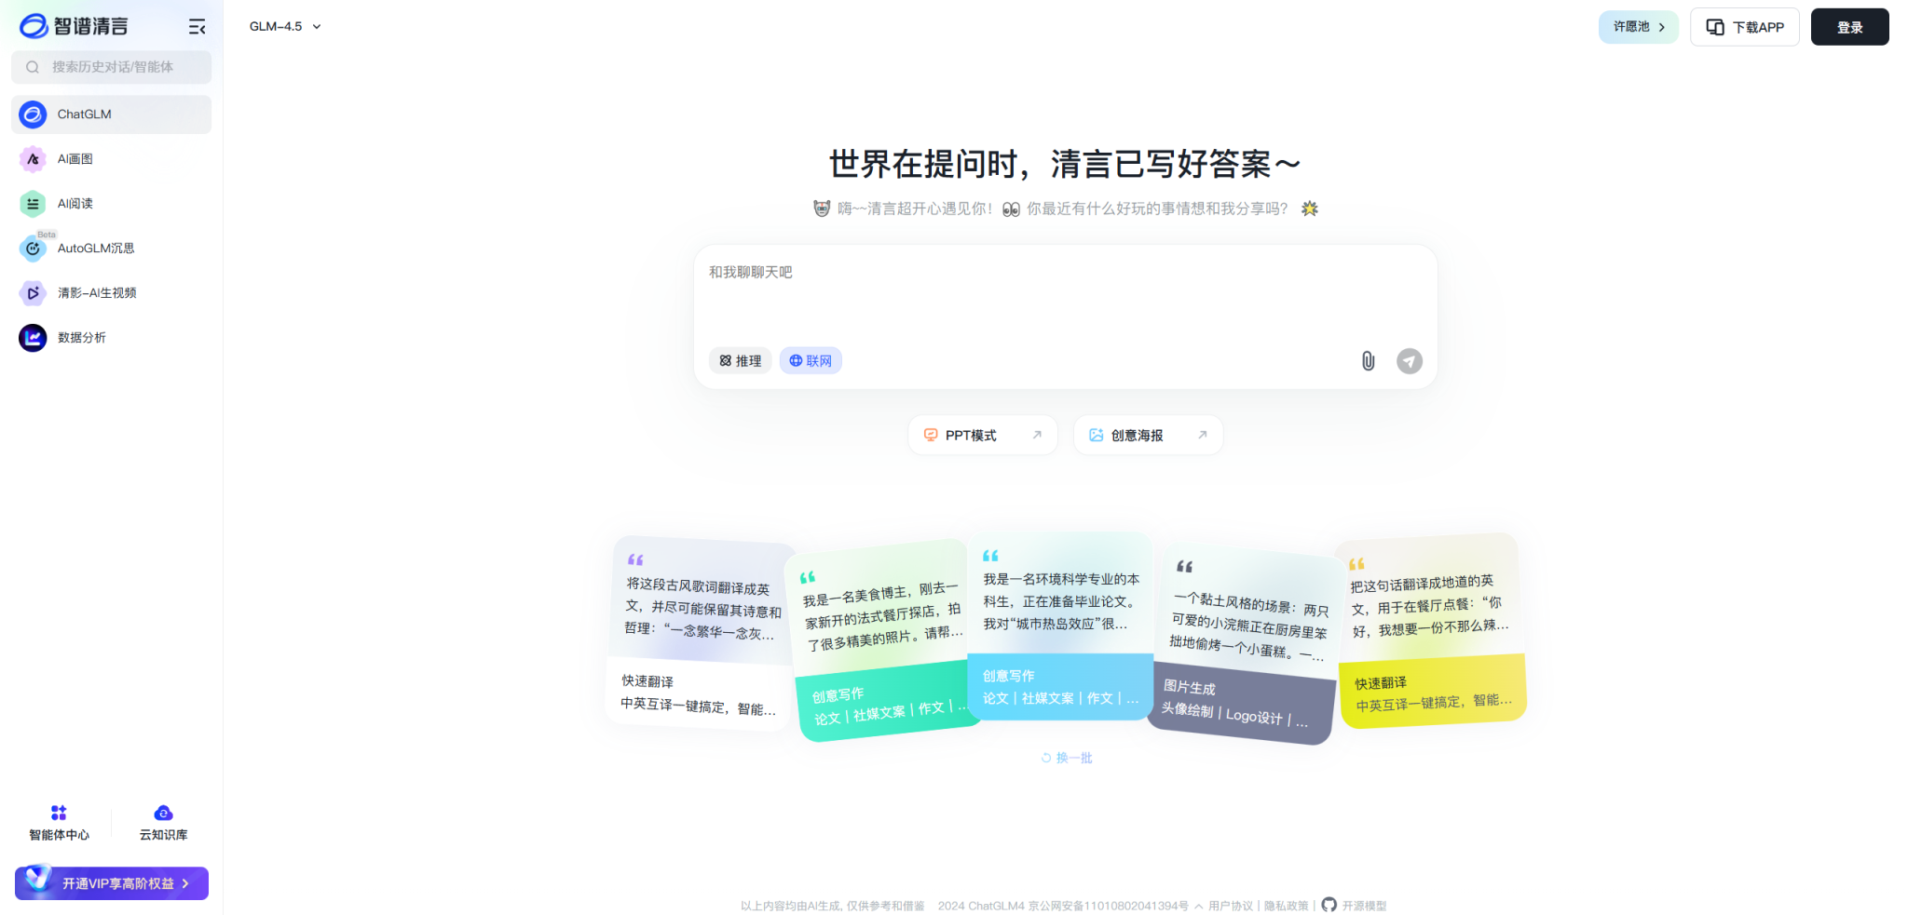Open ChatGLM in the sidebar
Screen dimensions: 1908x915
(x=111, y=114)
